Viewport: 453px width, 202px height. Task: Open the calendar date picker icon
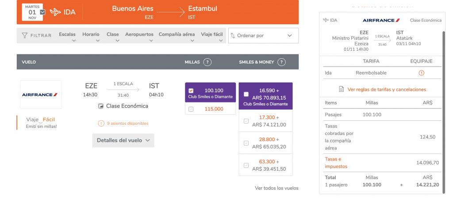42,12
